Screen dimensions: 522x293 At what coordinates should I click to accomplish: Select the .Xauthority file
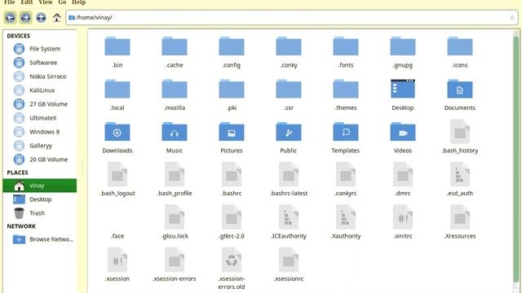346,217
